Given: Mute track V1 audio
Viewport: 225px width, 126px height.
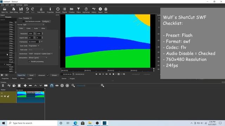Looking at the screenshot, I should [1, 96].
